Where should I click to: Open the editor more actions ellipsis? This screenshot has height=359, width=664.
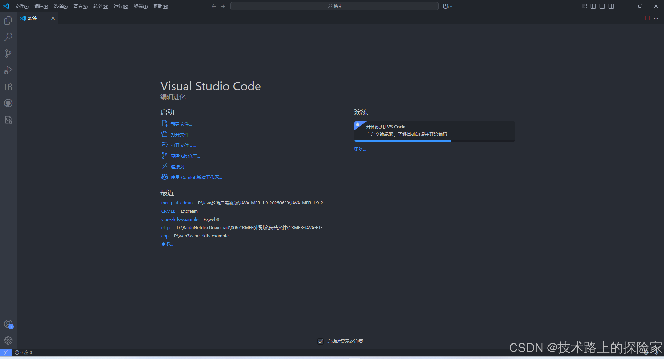(656, 18)
